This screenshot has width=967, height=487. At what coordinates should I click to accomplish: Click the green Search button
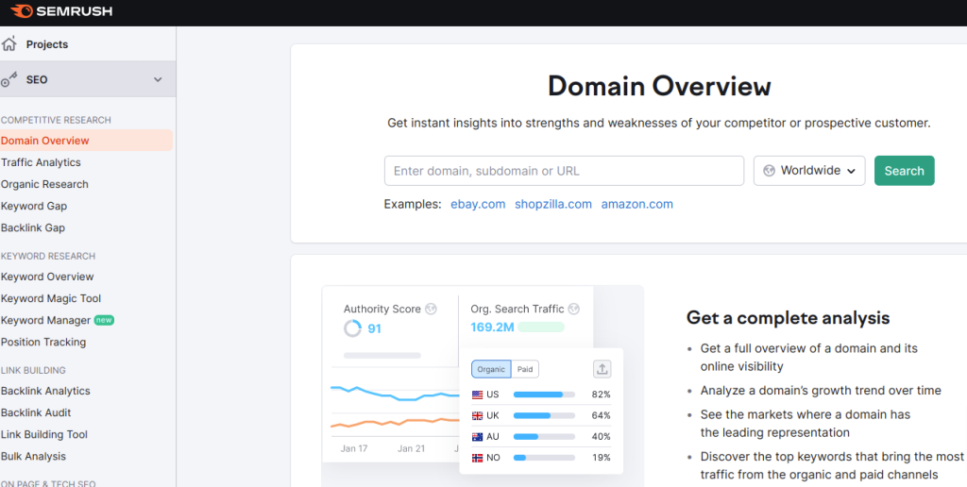(904, 171)
